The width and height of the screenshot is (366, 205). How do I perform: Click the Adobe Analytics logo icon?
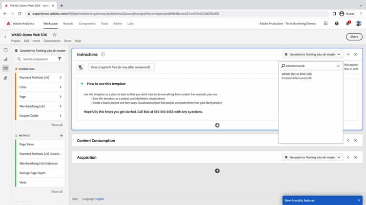8,23
